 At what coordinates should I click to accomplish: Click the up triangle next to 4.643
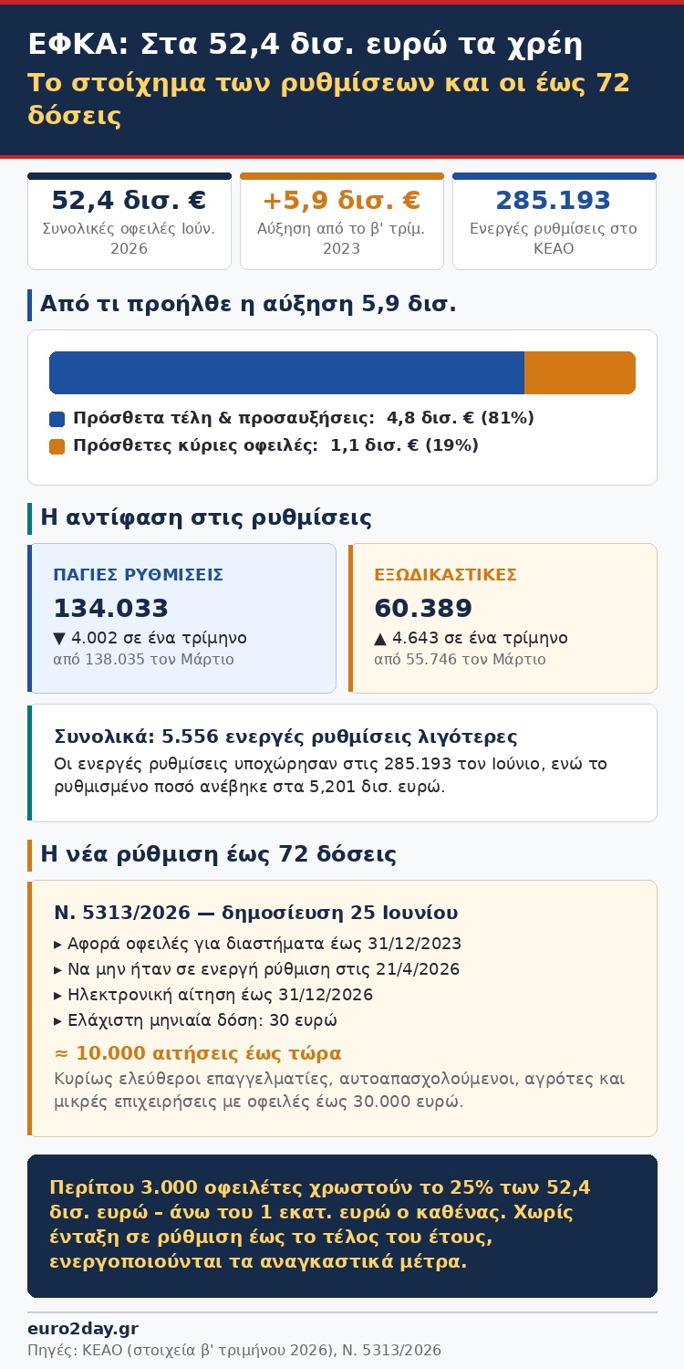pyautogui.click(x=380, y=638)
